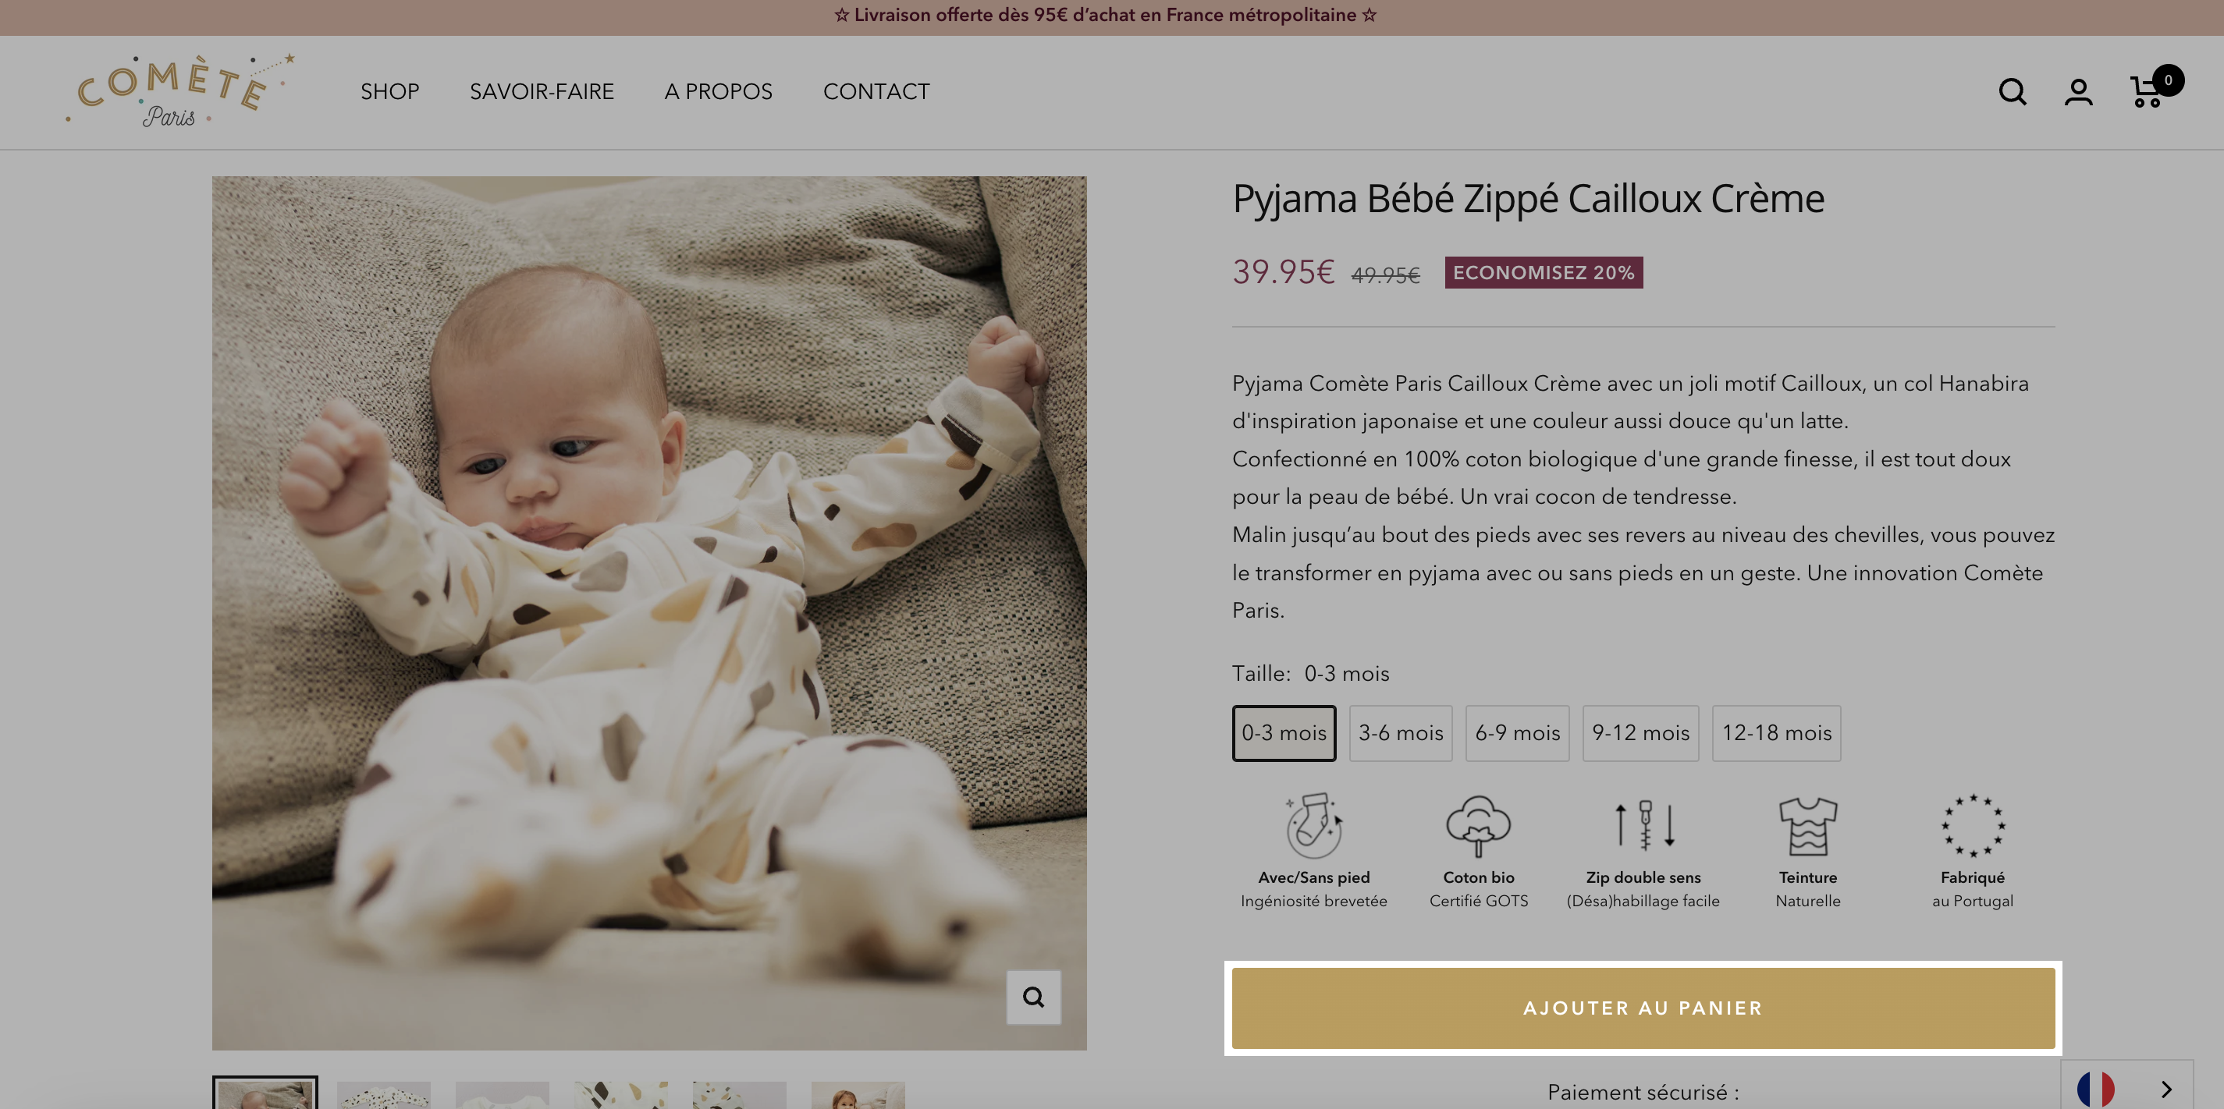Expand the French flag language selector
This screenshot has width=2224, height=1109.
click(x=2094, y=1090)
